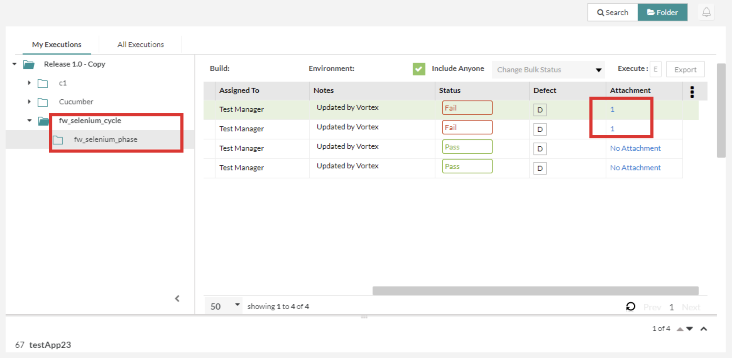The width and height of the screenshot is (732, 358).
Task: Click the D defect icon in first row
Action: pos(539,110)
